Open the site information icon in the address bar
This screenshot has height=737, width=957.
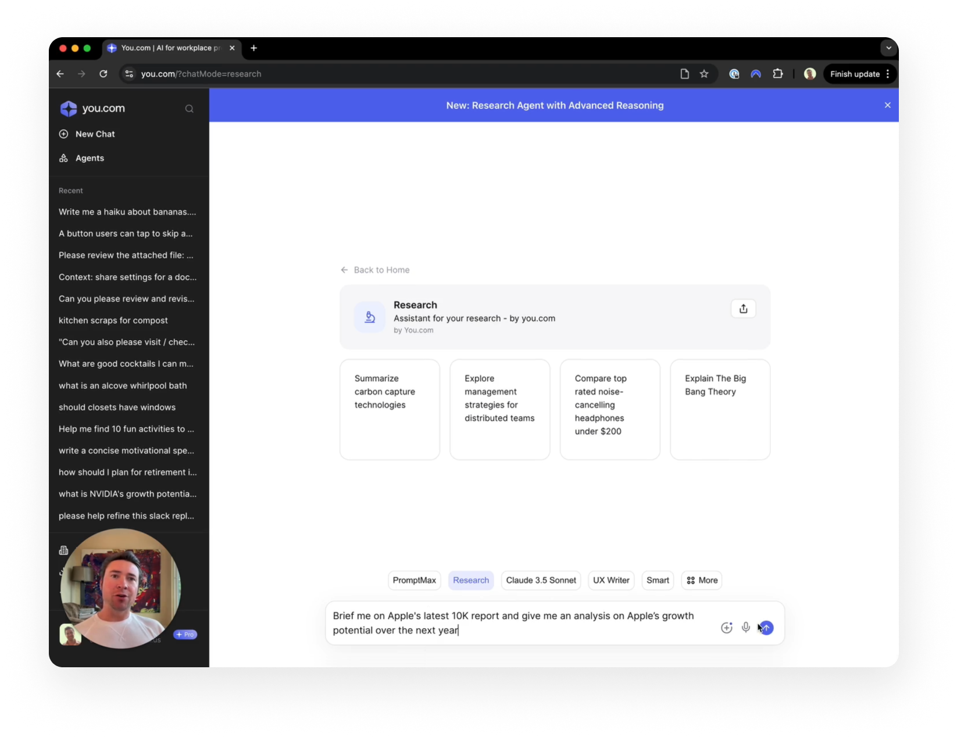(x=129, y=74)
